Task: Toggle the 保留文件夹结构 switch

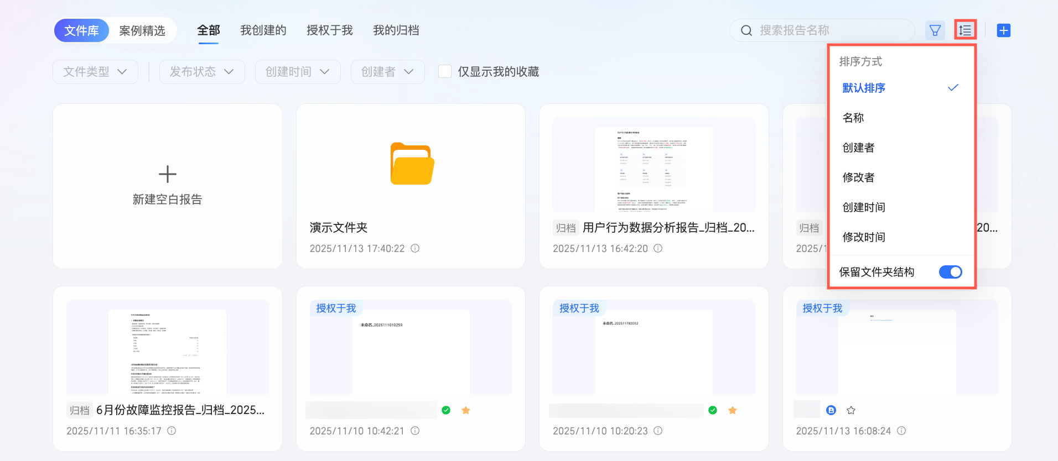Action: point(951,272)
